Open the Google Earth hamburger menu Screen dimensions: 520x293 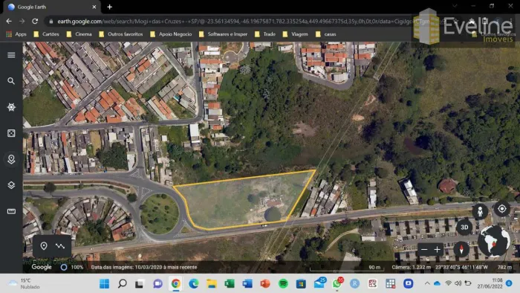pyautogui.click(x=11, y=55)
